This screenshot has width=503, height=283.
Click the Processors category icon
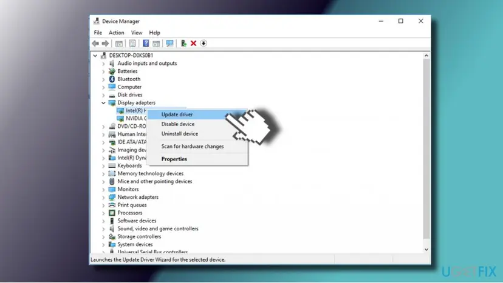[x=112, y=213]
